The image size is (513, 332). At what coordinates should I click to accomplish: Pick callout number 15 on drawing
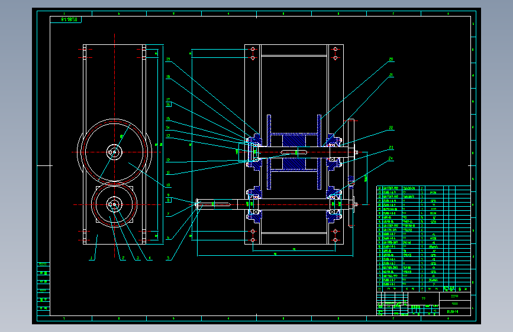tap(168, 119)
